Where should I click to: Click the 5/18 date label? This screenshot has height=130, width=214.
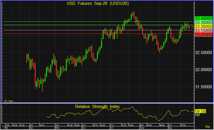tap(70, 125)
